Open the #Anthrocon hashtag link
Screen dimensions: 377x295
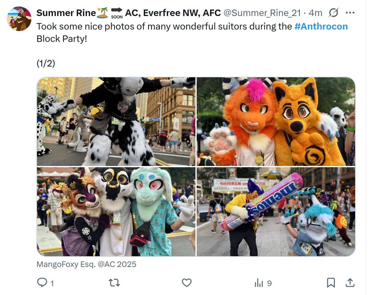(321, 26)
